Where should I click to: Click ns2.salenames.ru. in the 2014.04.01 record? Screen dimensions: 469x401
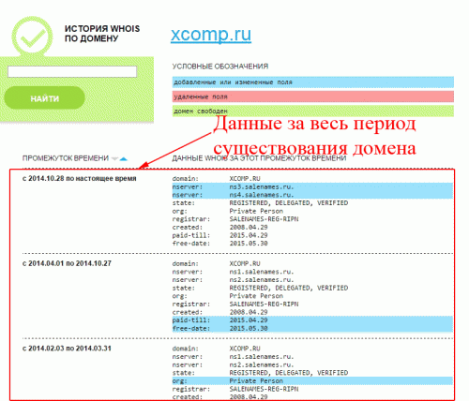point(262,280)
